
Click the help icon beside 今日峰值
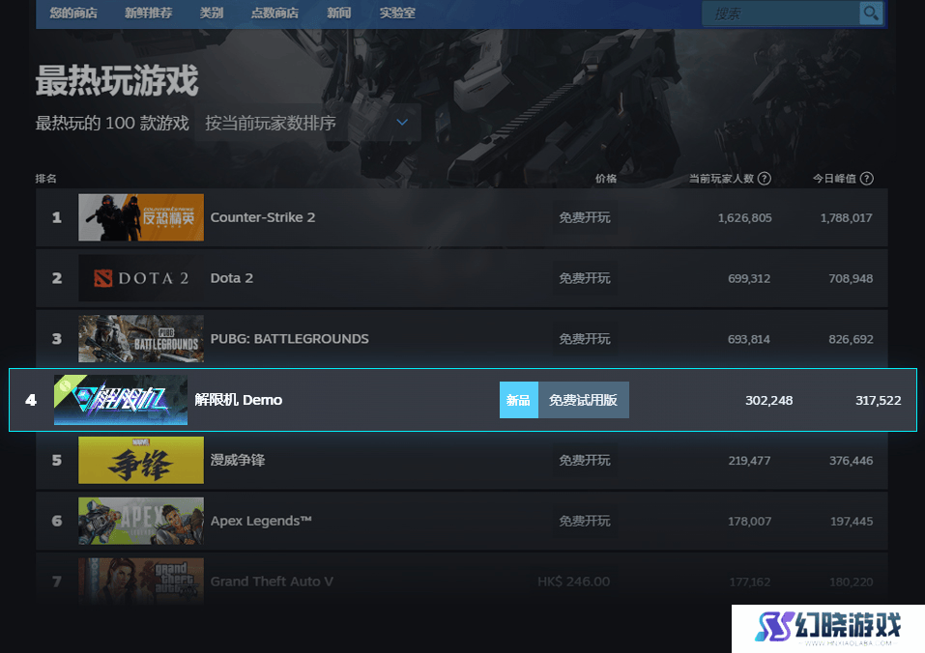coord(867,179)
